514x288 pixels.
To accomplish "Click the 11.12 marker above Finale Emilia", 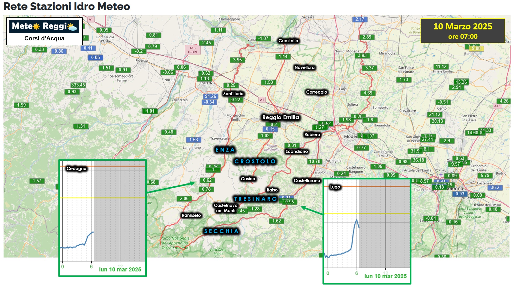I will click(441, 67).
